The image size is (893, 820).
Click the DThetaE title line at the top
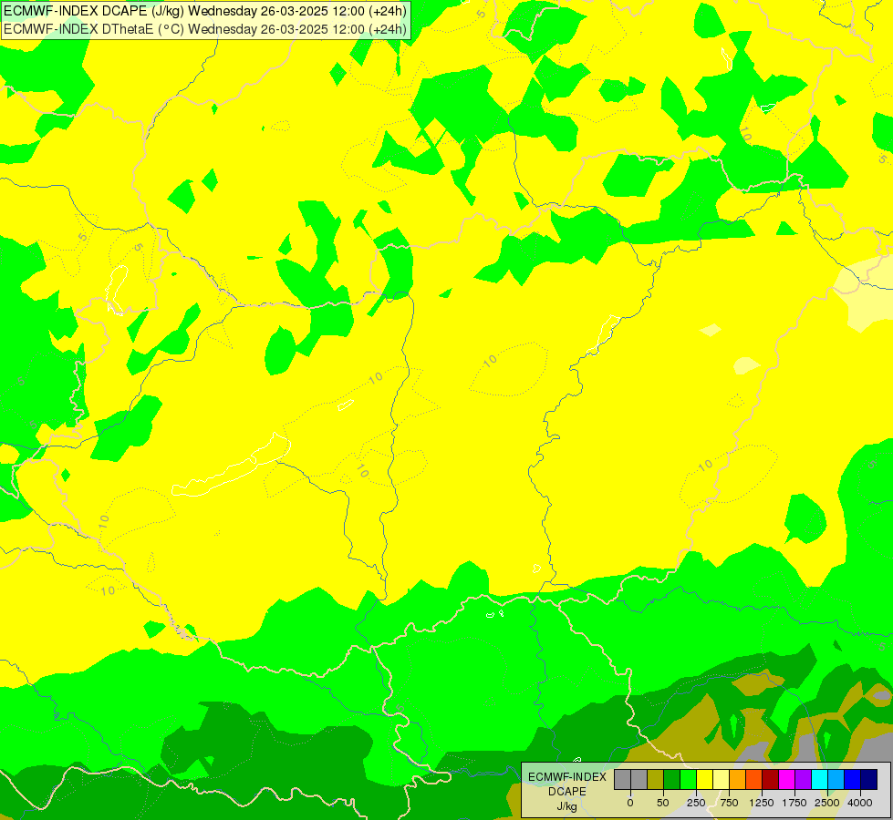[x=205, y=28]
